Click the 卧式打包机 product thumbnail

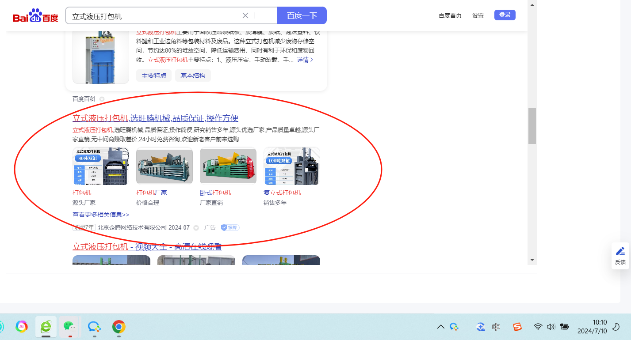tap(228, 166)
